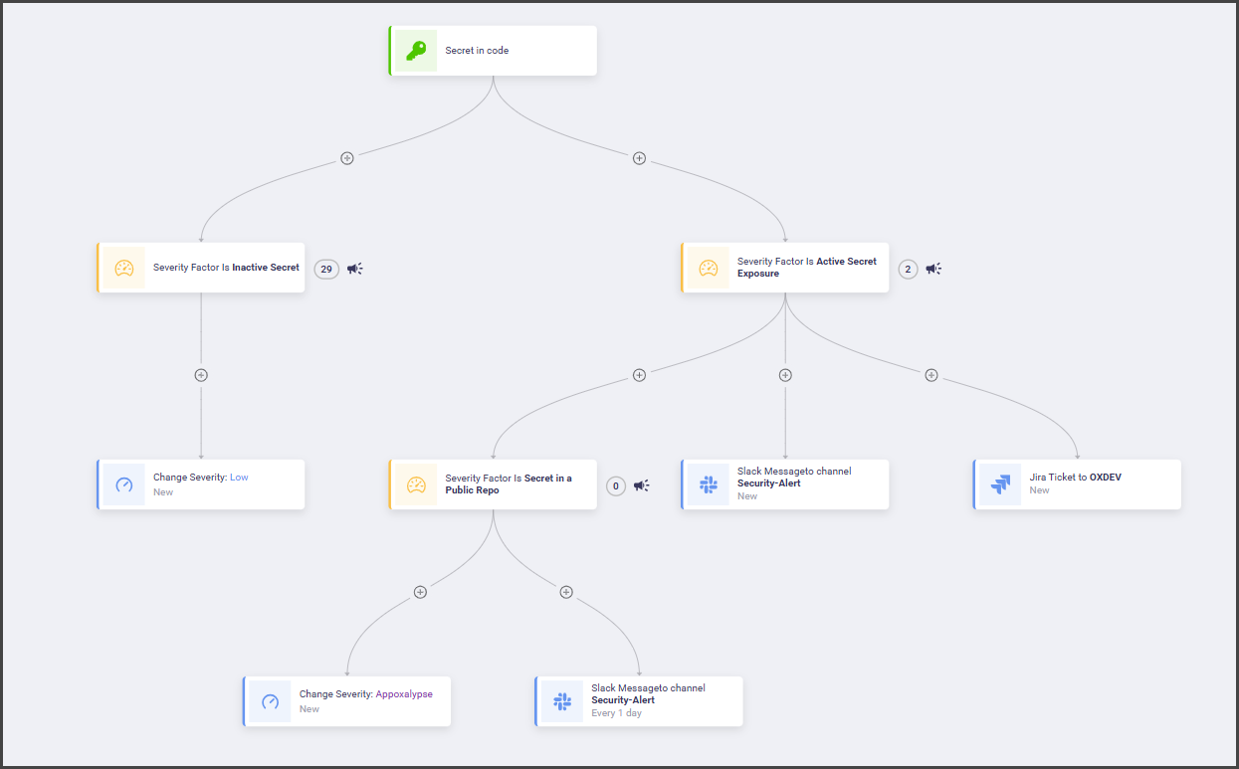1239x769 pixels.
Task: Click the plus button on the Jira Ticket branch
Action: pyautogui.click(x=931, y=375)
